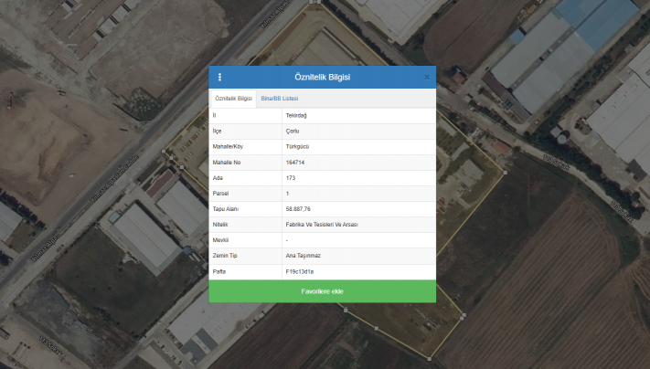Select the Ana Taşınmaz Zemin Tip value
650x369 pixels.
[x=301, y=255]
